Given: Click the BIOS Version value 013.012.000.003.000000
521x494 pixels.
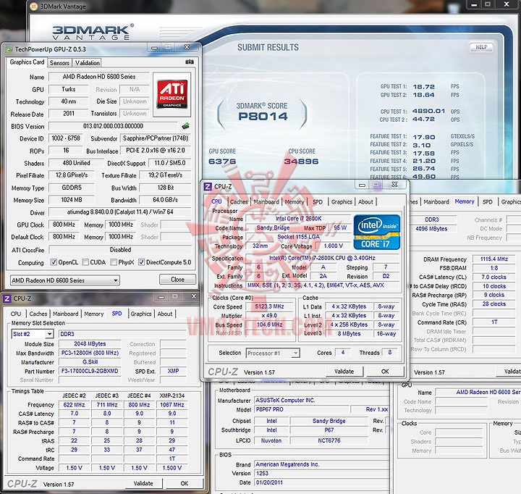Looking at the screenshot, I should tap(113, 126).
